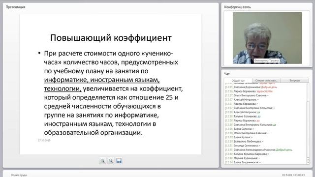Select Татьяна Юрьевна Баринова chat message
Screen dimensions: 315x177
pos(248,154)
